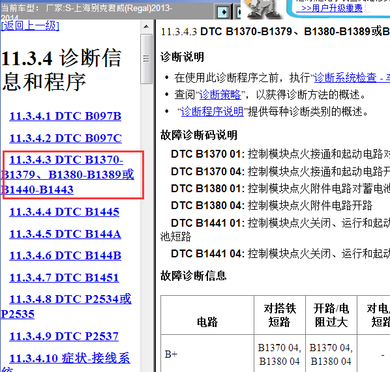Follow the 诊断系统检查 link
This screenshot has width=390, height=372.
(352, 78)
